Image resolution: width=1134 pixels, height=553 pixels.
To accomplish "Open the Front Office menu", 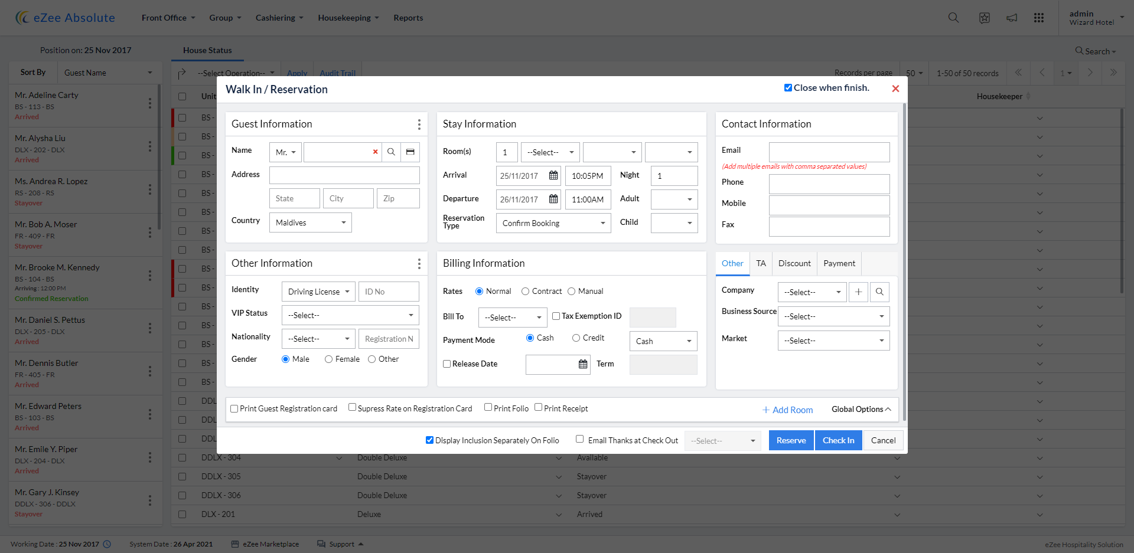I will (168, 18).
